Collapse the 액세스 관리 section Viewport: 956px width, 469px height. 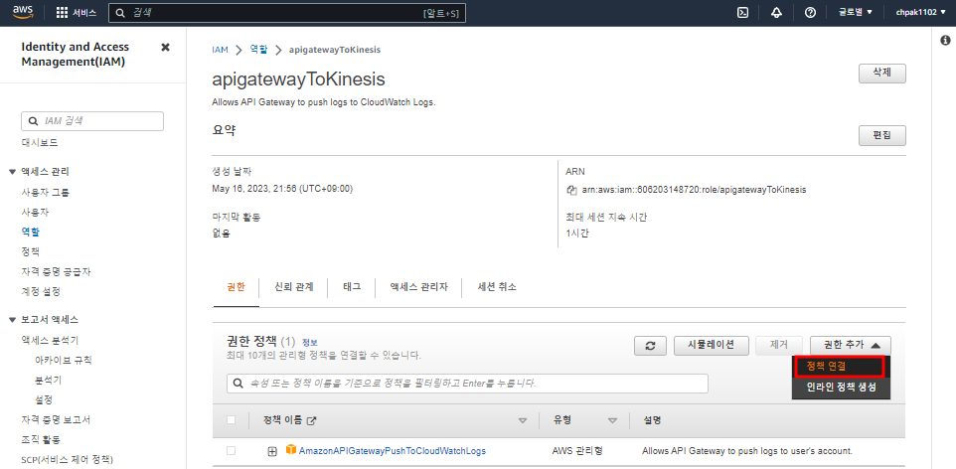(x=12, y=172)
